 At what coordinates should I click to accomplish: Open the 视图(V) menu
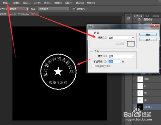click(69, 3)
